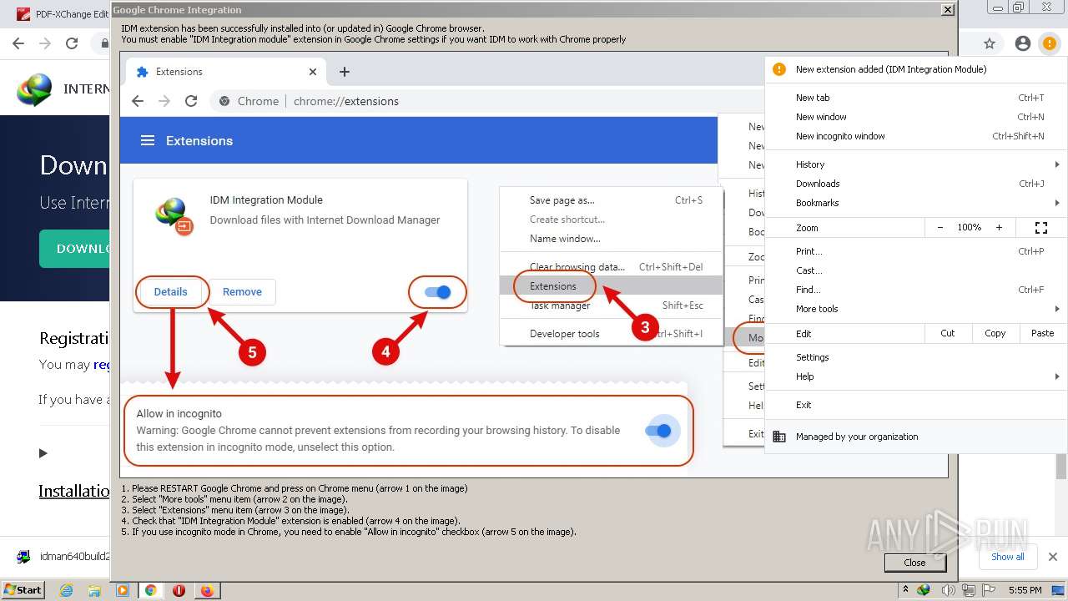The image size is (1068, 601).
Task: Click the X on the Google Chrome Integration title bar
Action: [x=947, y=10]
